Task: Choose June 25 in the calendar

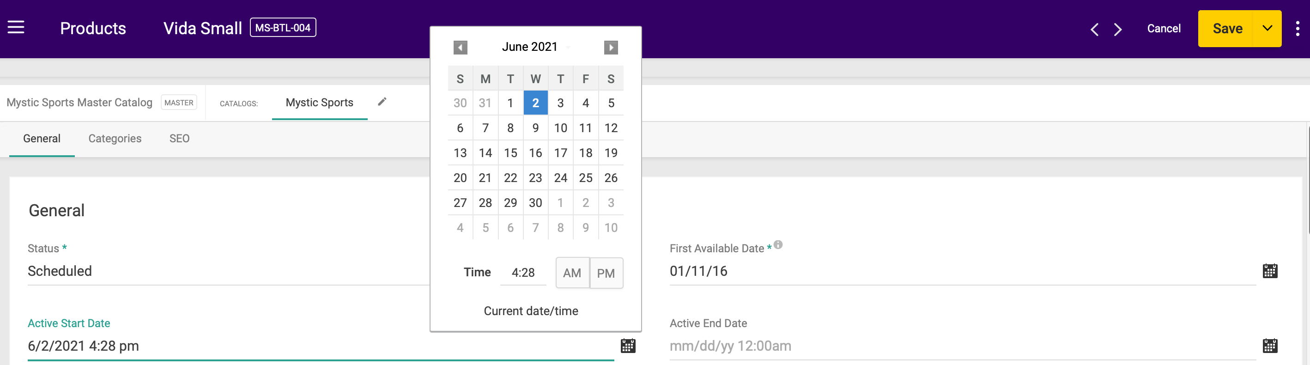Action: [586, 177]
